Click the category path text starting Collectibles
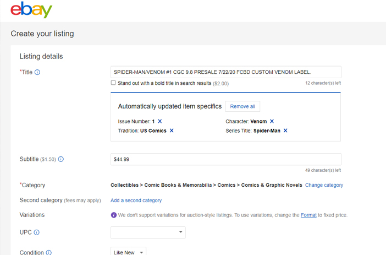Screen dimensions: 386x255 coord(206,185)
